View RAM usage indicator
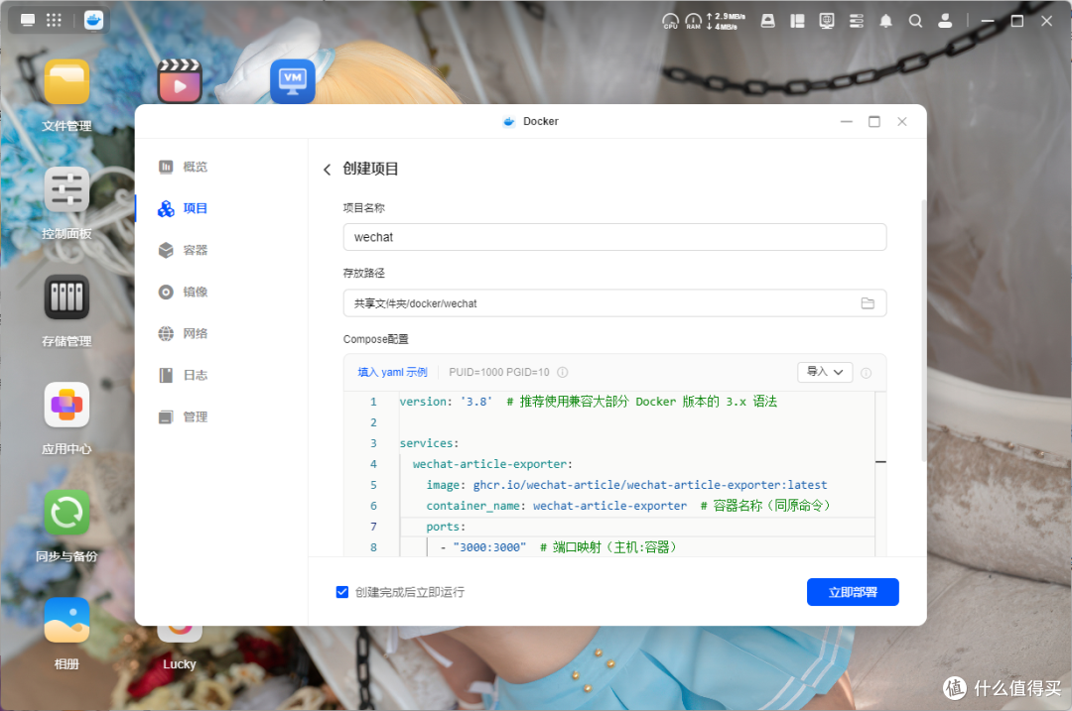1072x711 pixels. (x=693, y=21)
